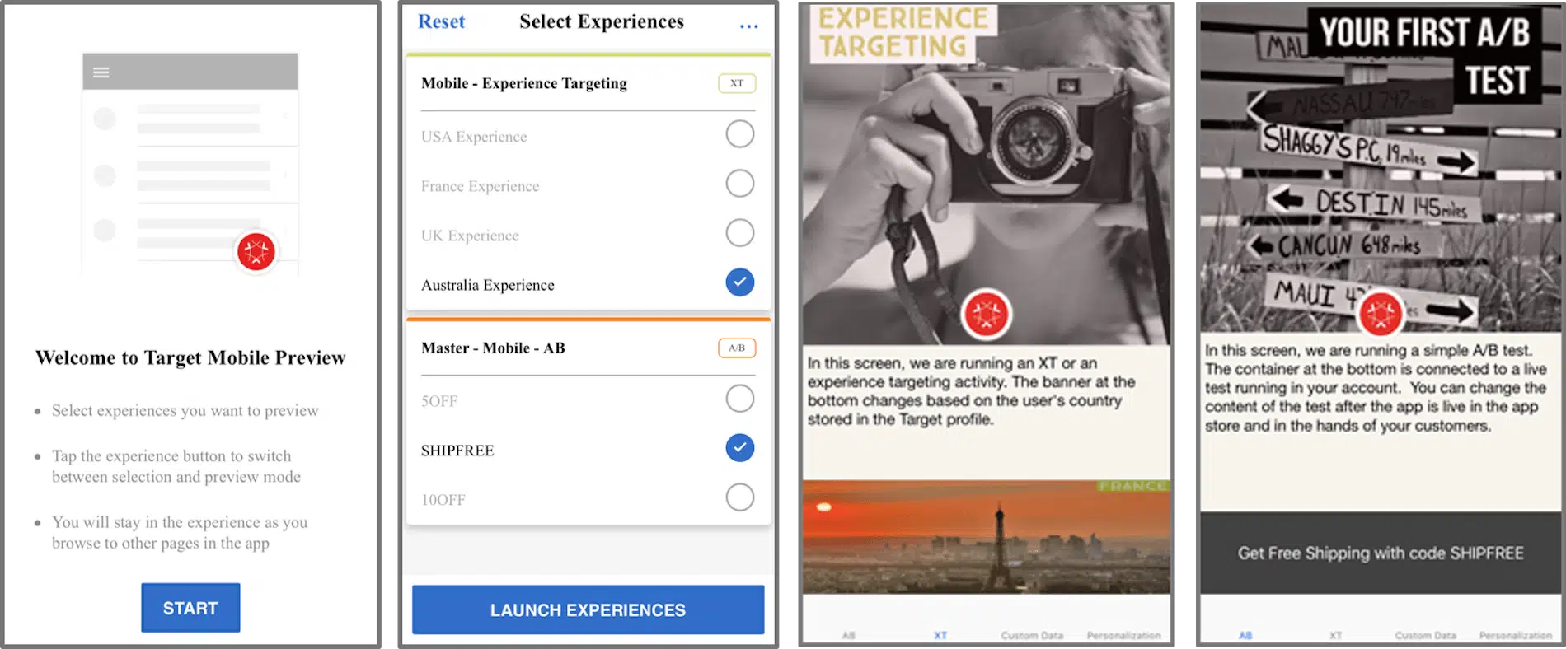Click the Select Experiences header title
The image size is (1566, 649).
point(602,21)
